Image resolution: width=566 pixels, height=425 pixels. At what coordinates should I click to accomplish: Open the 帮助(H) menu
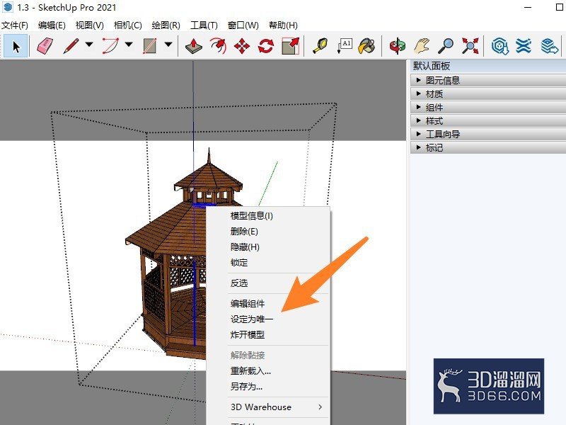(x=284, y=25)
